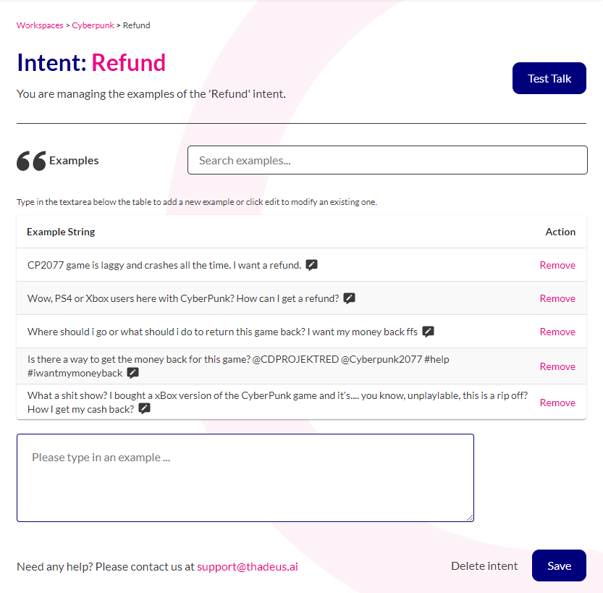
Task: Open the Workspaces breadcrumb link
Action: (40, 25)
